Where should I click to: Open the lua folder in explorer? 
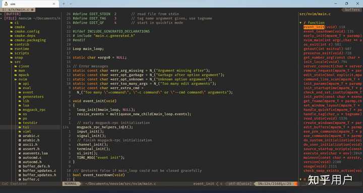26,105
